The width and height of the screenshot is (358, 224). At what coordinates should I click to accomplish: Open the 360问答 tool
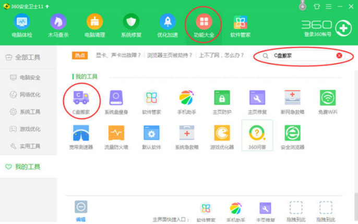[x=257, y=134]
